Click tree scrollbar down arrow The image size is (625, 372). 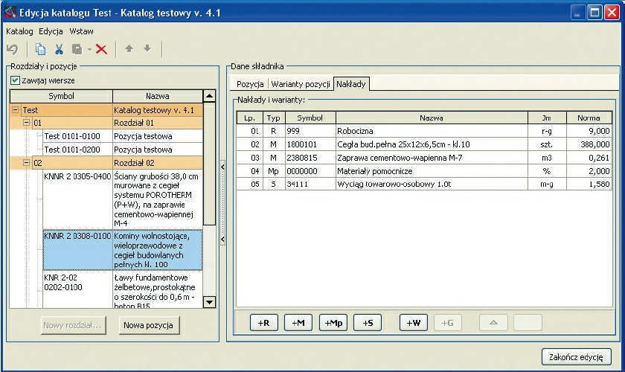pyautogui.click(x=209, y=302)
